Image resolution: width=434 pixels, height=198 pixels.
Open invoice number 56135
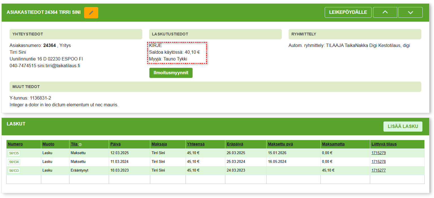click(14, 153)
